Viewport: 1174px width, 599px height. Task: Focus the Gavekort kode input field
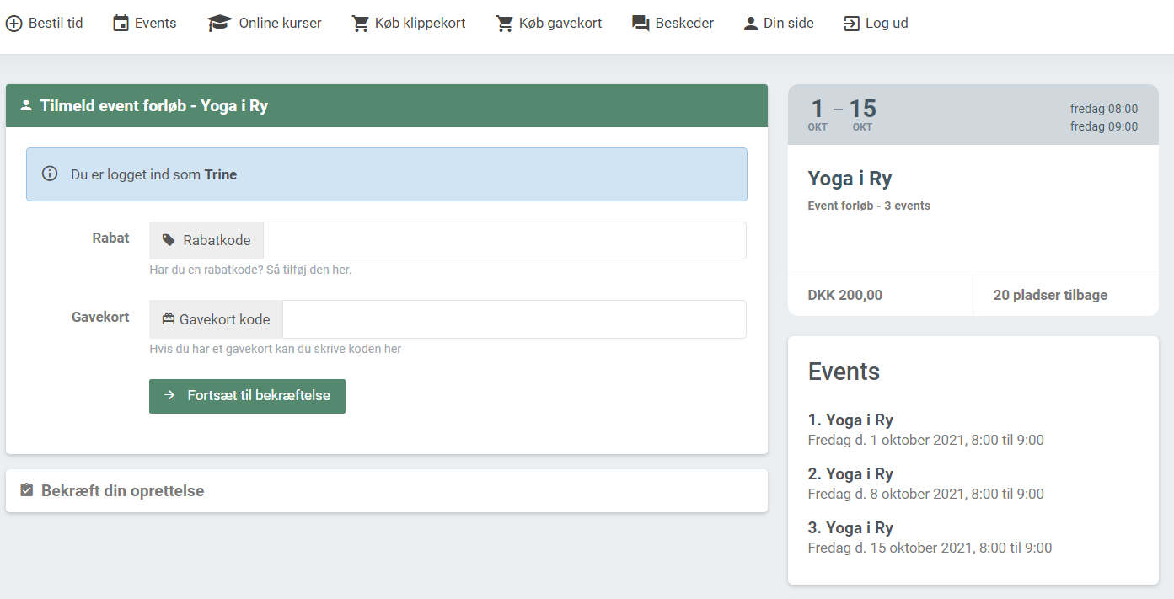(513, 319)
